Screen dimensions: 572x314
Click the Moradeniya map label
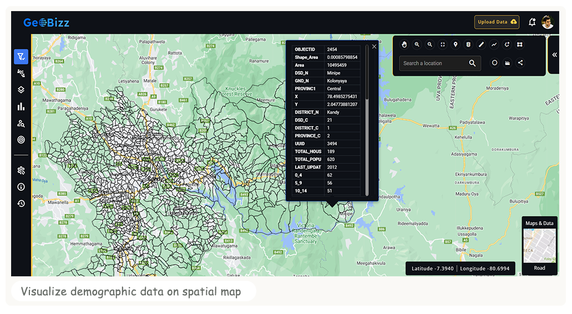497,88
